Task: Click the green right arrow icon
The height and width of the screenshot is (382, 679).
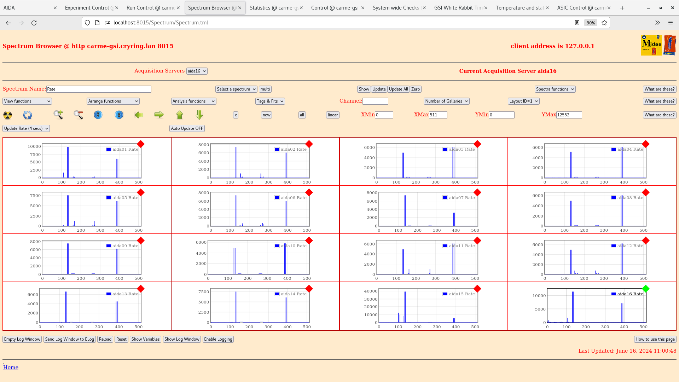Action: point(159,115)
